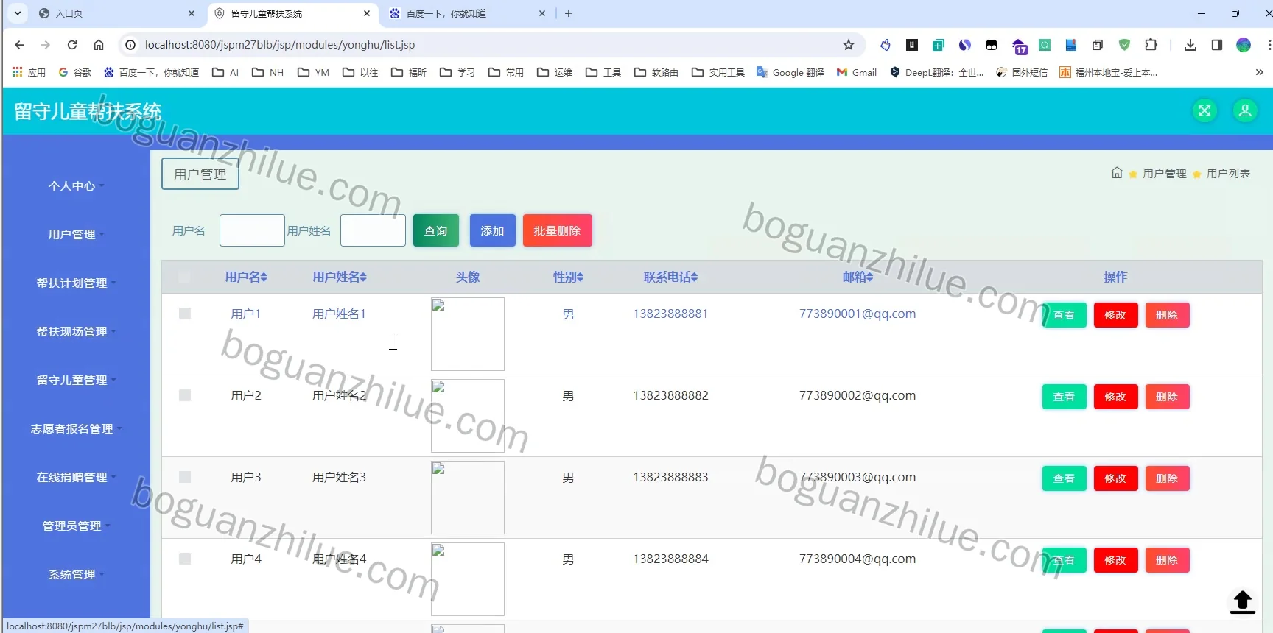Click the green 查询 search button
Viewport: 1273px width, 633px height.
436,230
